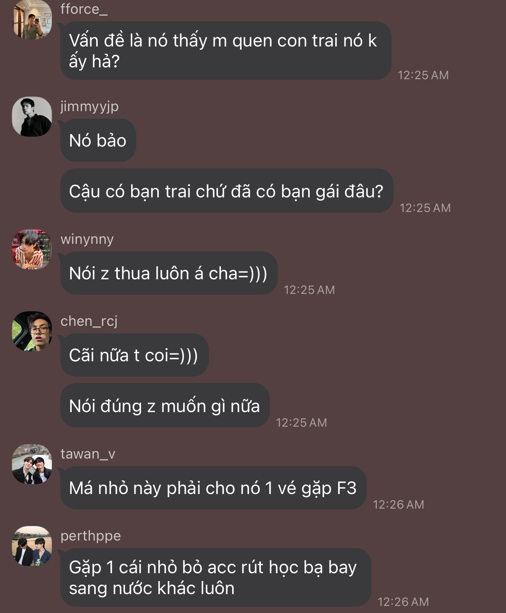Select the "Nói đúng z muốn gì nữa" bubble
Viewport: 506px width, 613px height.
tap(164, 406)
